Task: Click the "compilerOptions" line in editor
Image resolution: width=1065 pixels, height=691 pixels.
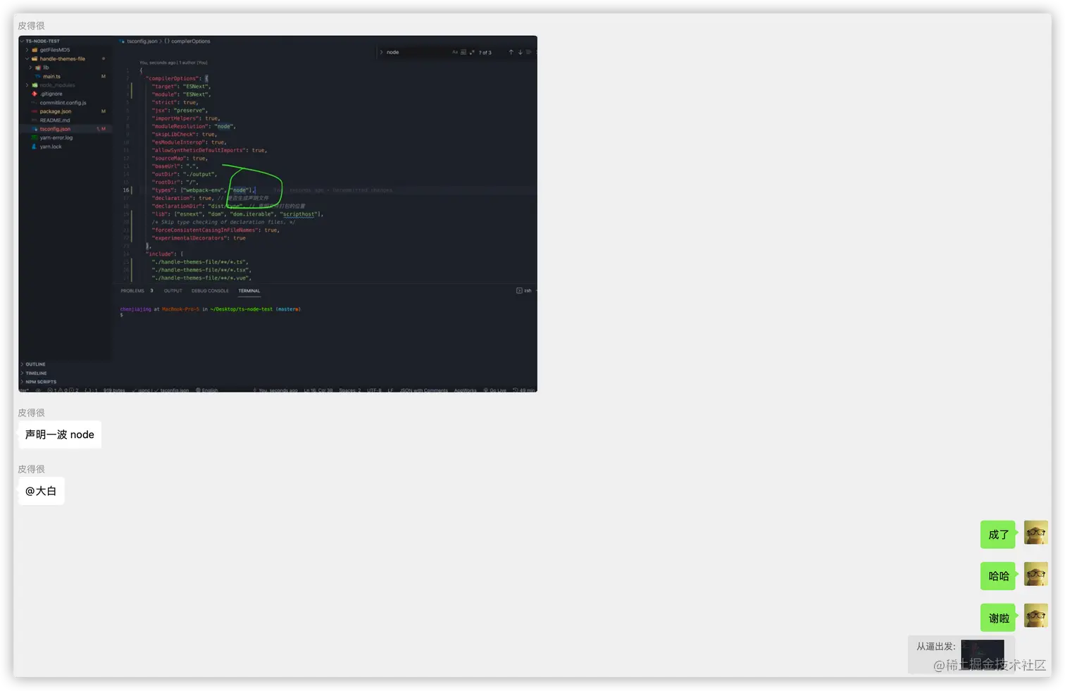Action: (x=176, y=78)
